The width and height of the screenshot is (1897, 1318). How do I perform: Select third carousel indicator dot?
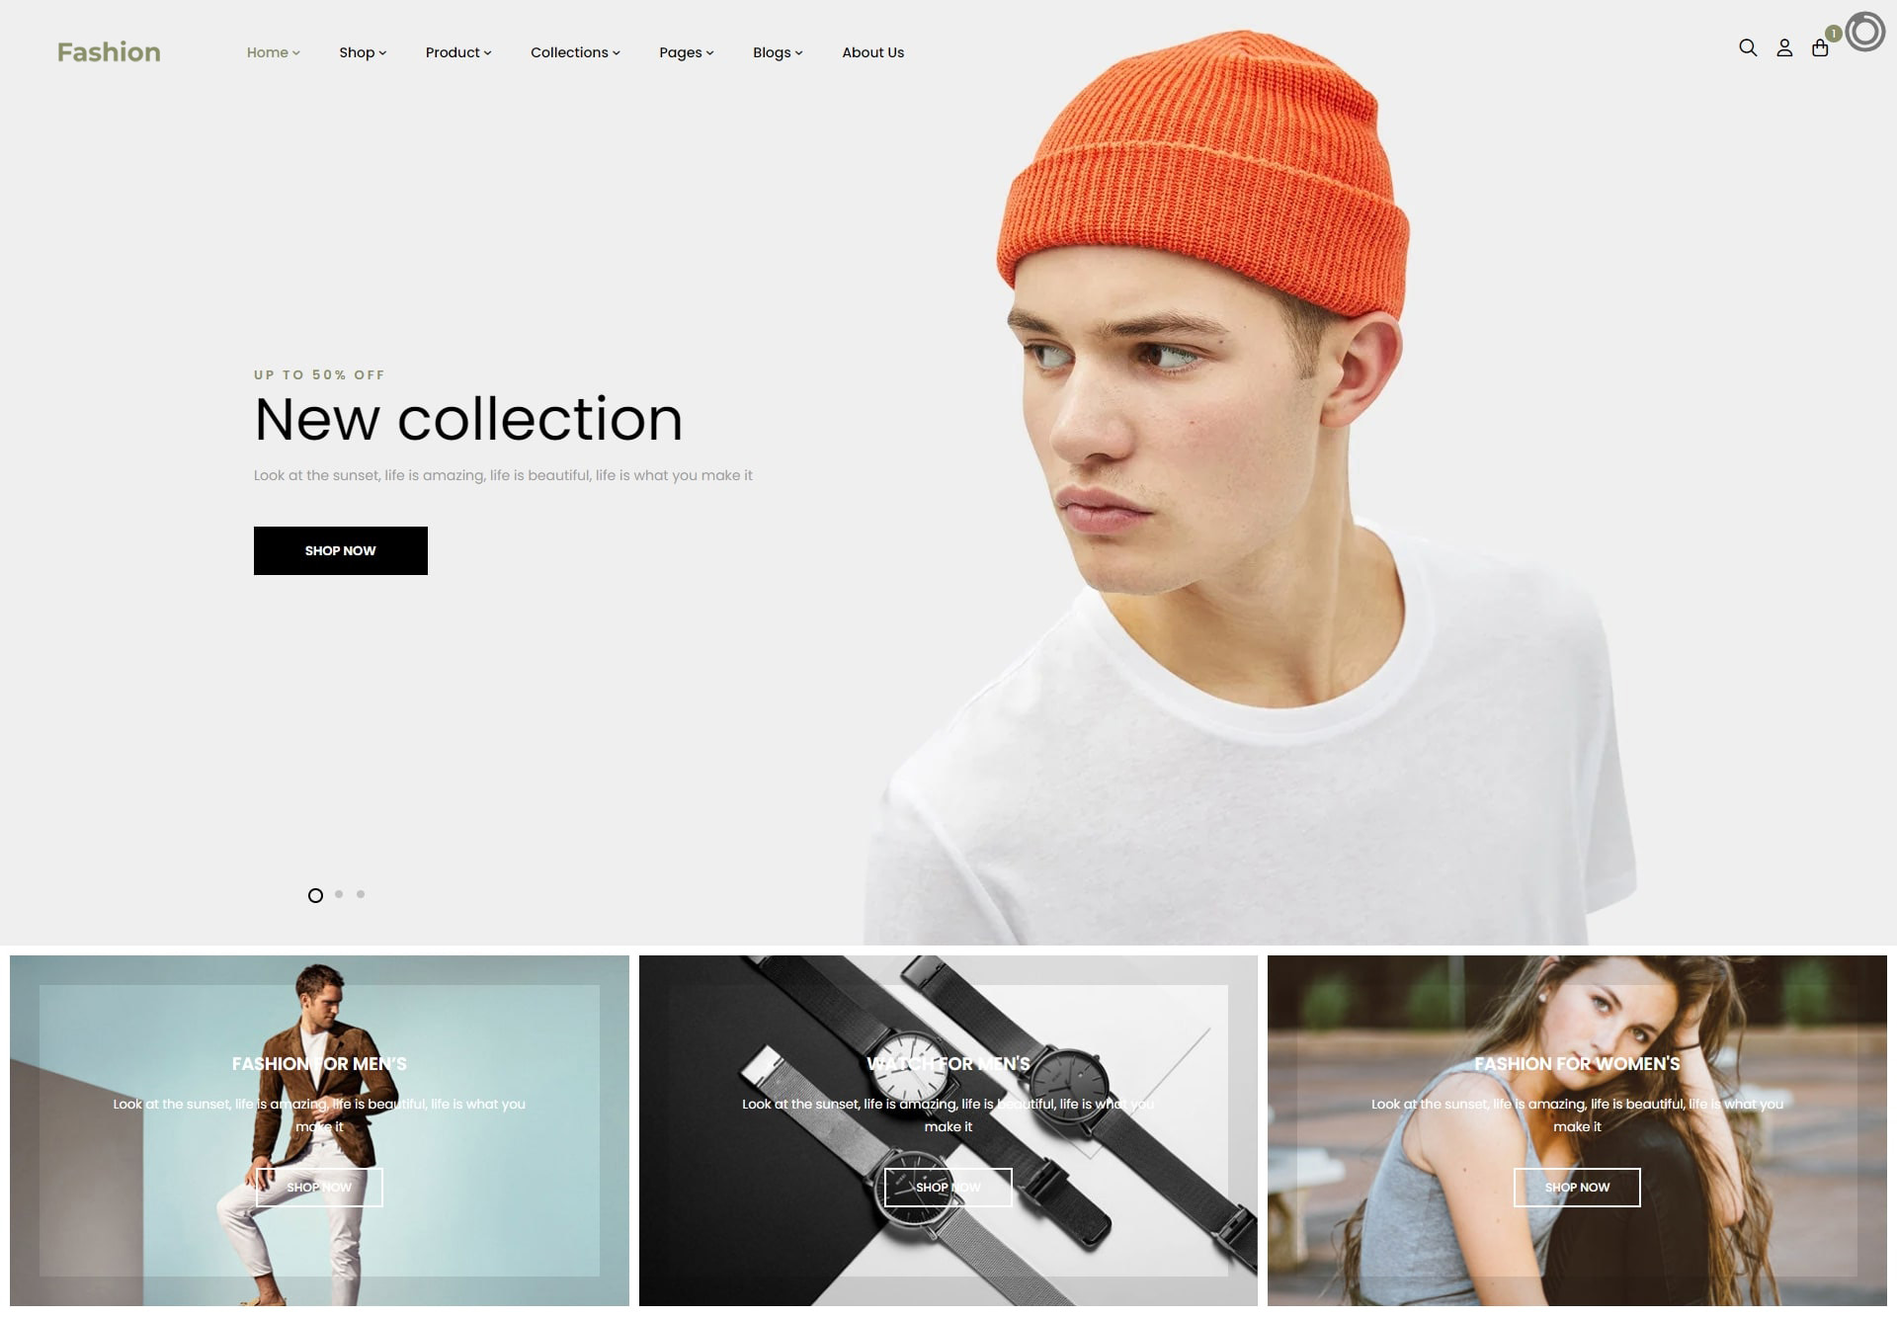[361, 894]
